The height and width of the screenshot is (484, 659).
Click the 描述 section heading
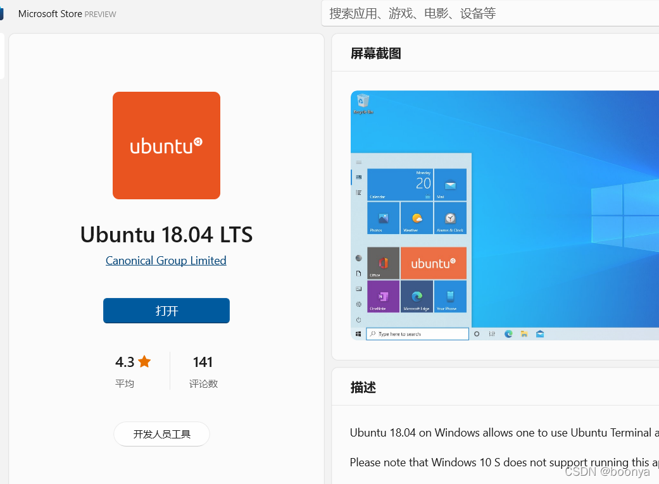[363, 387]
